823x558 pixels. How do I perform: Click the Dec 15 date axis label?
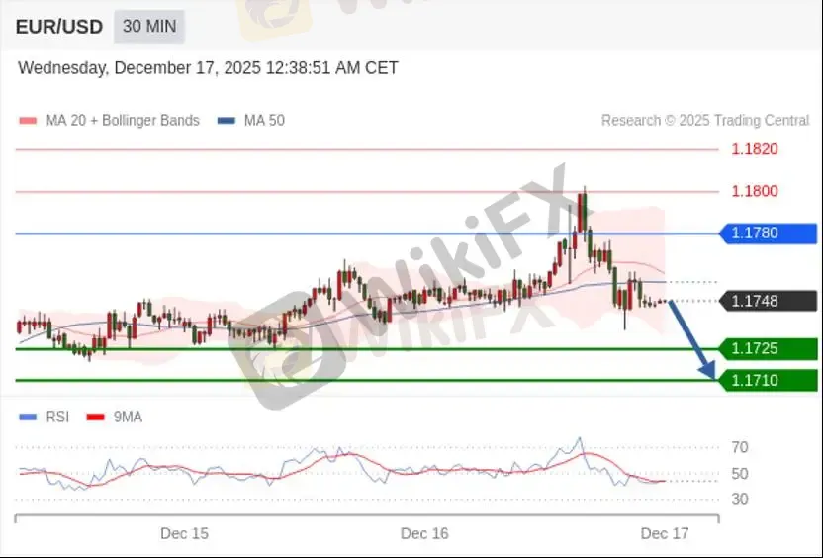point(184,534)
